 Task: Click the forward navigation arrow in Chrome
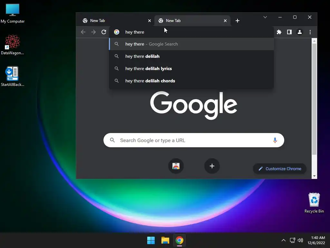(93, 32)
